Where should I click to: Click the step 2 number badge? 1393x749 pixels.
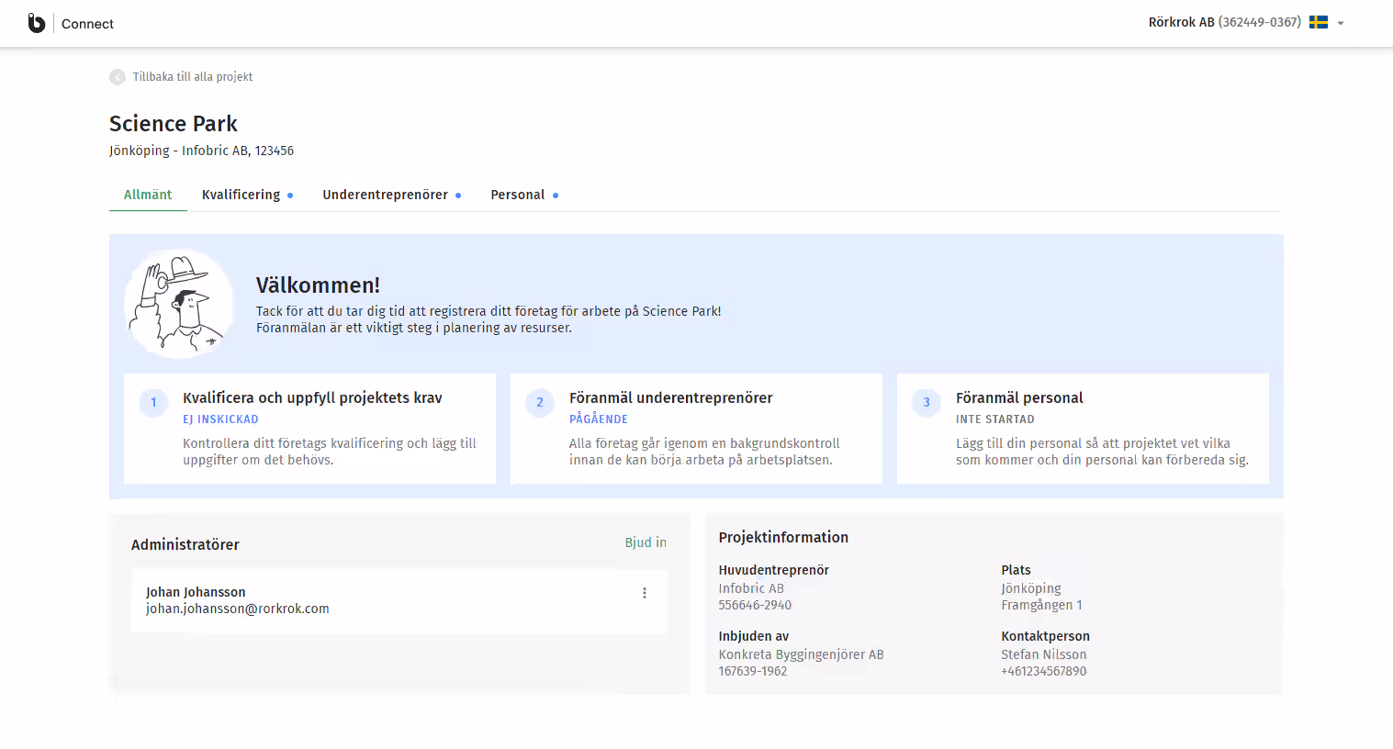540,402
